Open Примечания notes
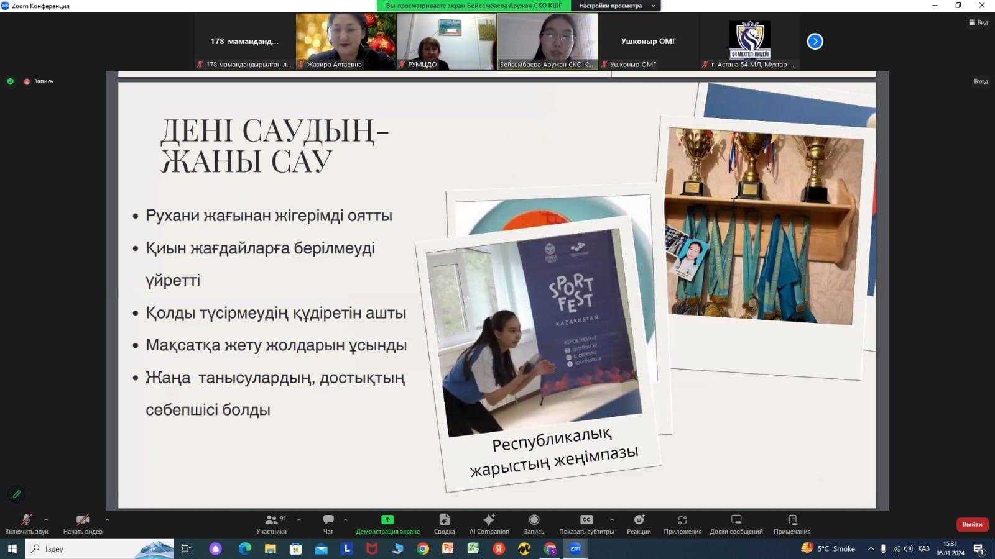995x559 pixels. click(x=792, y=524)
